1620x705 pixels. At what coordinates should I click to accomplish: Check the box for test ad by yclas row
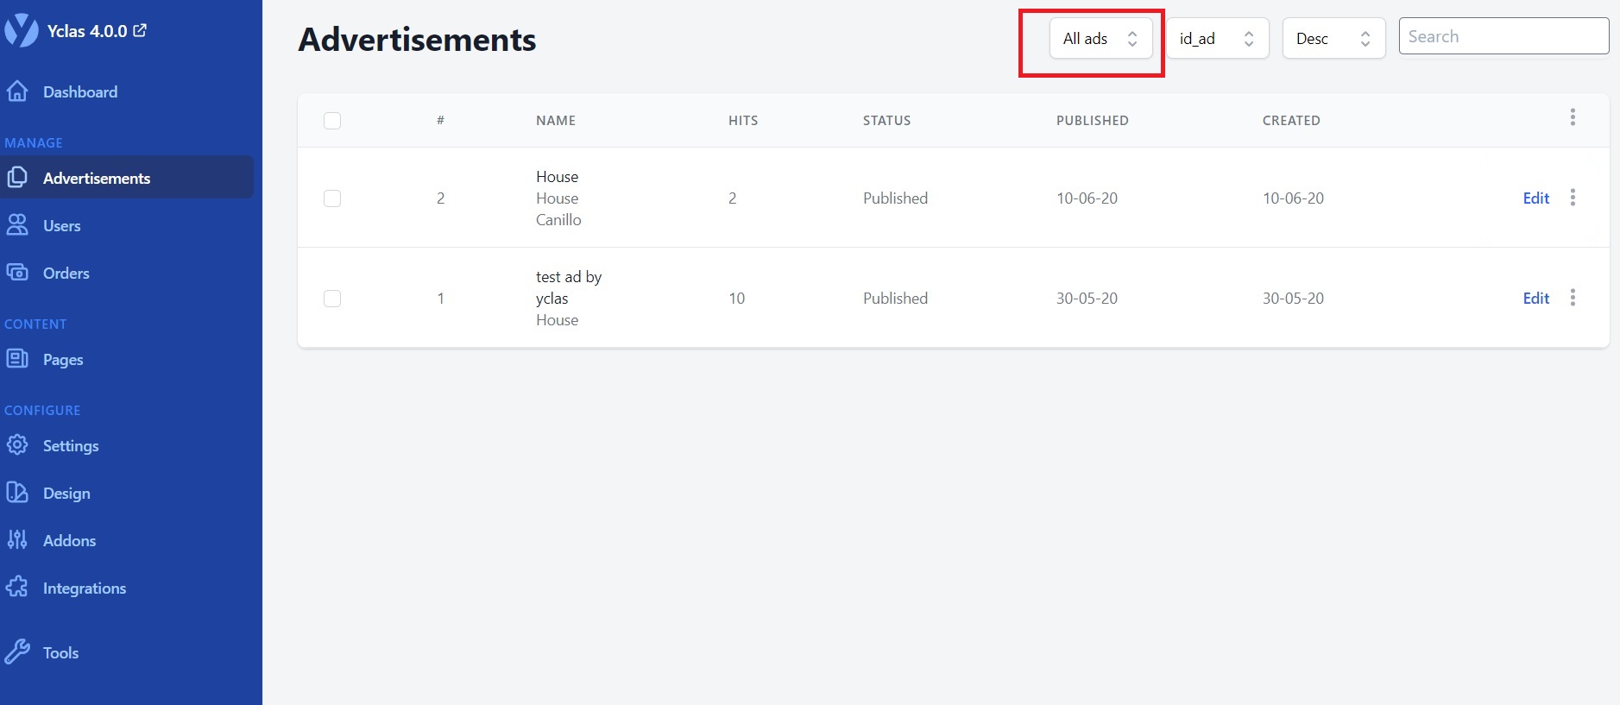(332, 299)
